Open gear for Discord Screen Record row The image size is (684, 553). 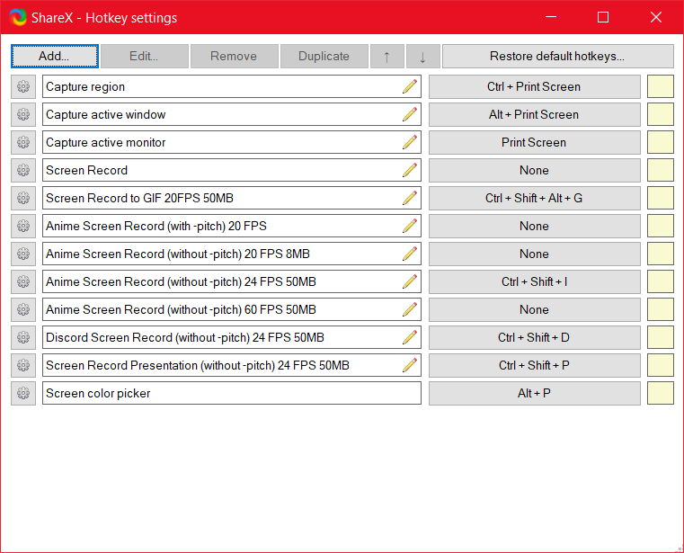coord(23,337)
